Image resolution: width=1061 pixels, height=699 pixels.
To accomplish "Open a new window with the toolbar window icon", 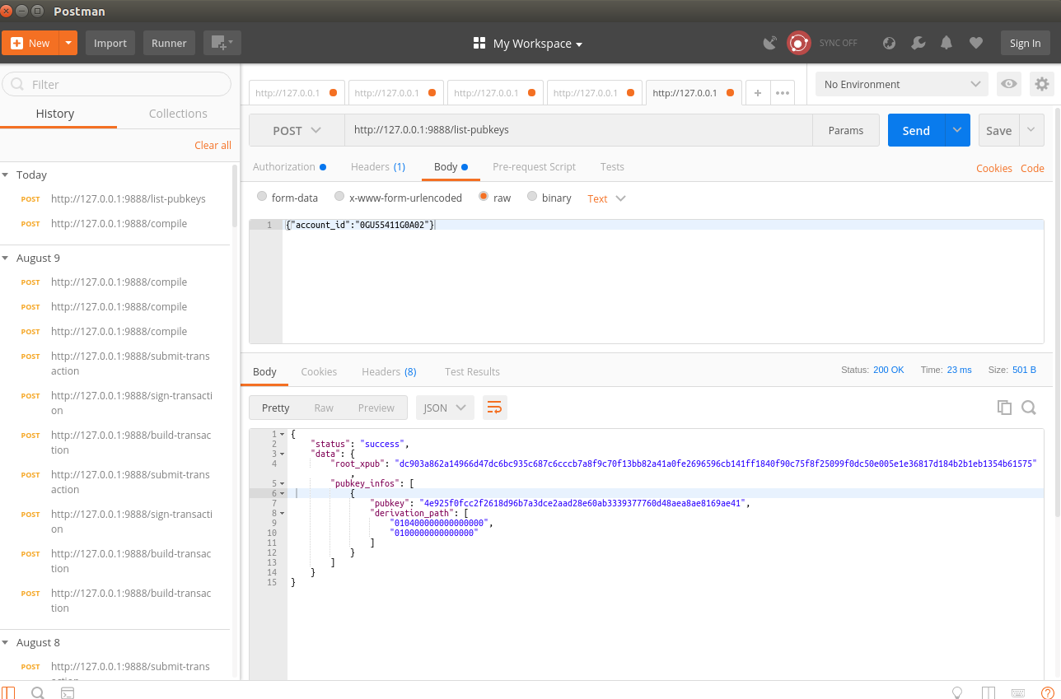I will click(x=222, y=43).
